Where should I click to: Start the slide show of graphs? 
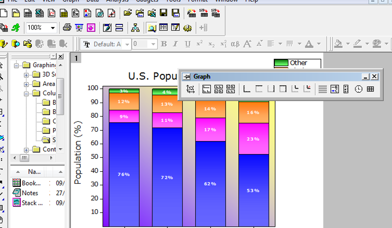tap(79, 28)
